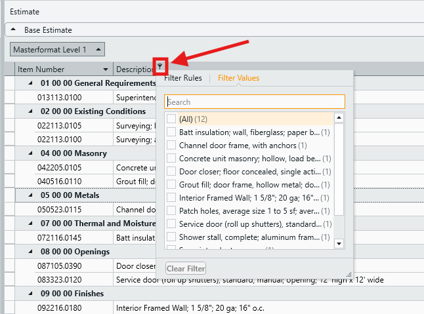Enable the Concrete unit masonry filter checkbox
The image size is (424, 314).
coord(171,158)
